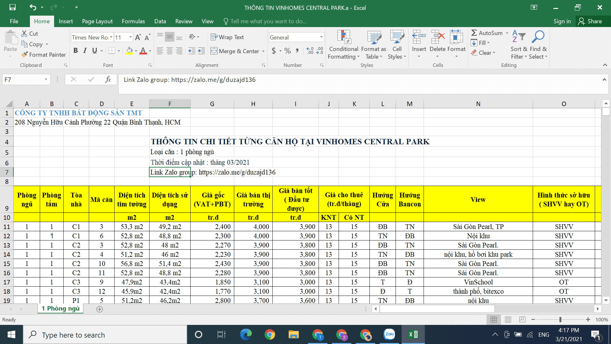
Task: Select the '1 Phòng ngủ' sheet tab
Action: (60, 308)
